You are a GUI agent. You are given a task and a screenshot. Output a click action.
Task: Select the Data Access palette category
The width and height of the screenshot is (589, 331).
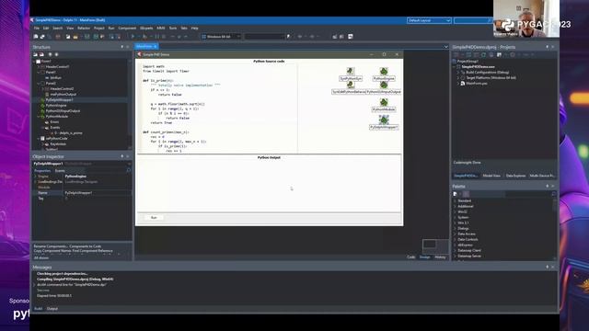(x=467, y=234)
